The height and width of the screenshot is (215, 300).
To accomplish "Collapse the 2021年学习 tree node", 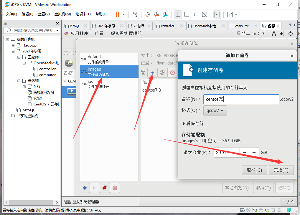I will 13,51.
